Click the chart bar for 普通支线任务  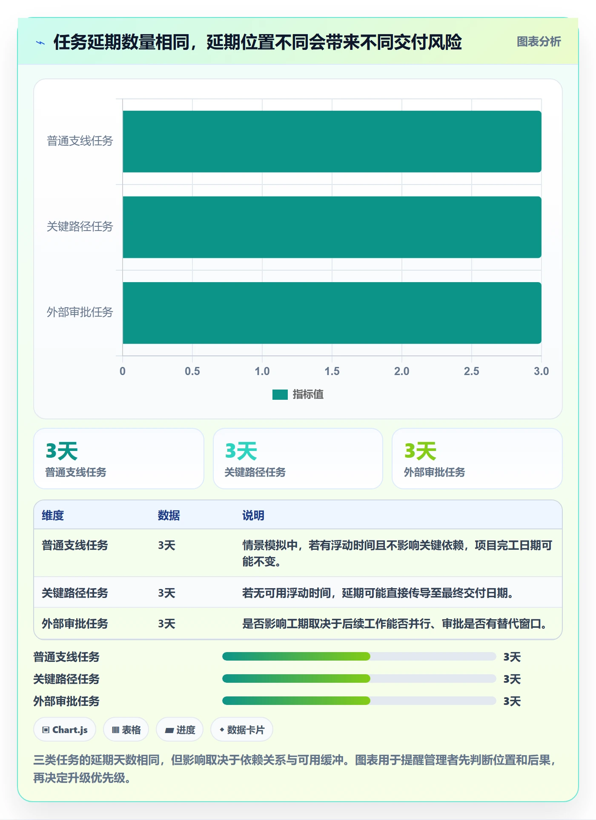click(x=332, y=141)
